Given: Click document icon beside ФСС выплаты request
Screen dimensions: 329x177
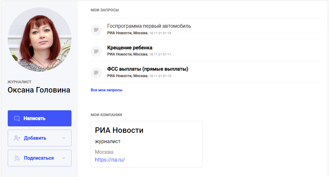Looking at the screenshot, I should tap(96, 73).
